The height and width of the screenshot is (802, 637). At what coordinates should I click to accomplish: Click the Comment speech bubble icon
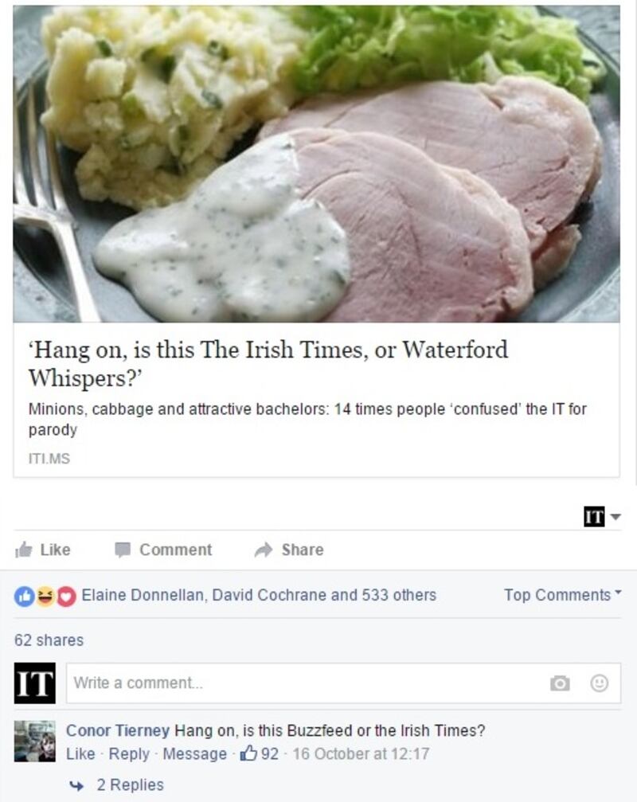[122, 550]
